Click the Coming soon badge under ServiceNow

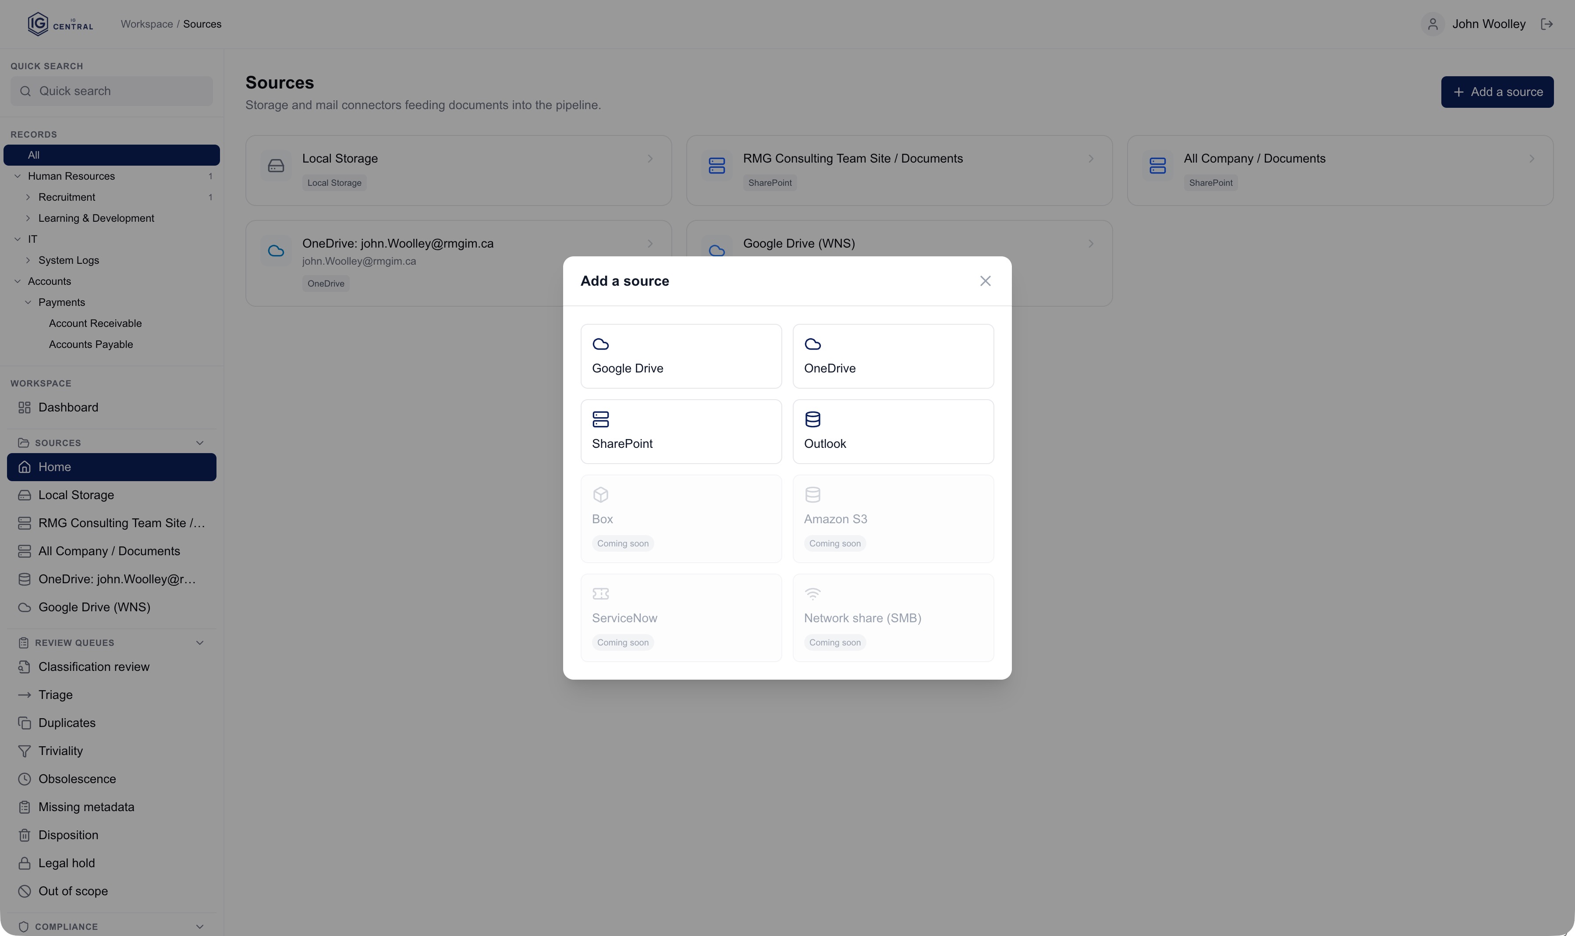(x=623, y=643)
